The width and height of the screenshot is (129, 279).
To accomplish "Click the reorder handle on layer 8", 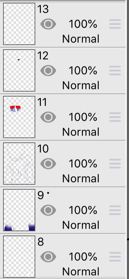I will tap(115, 257).
